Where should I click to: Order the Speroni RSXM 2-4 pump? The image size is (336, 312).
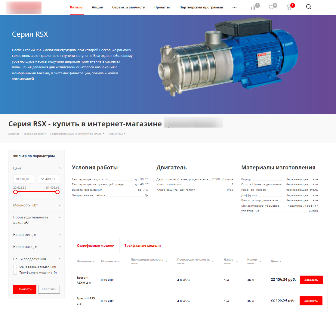[x=311, y=280]
